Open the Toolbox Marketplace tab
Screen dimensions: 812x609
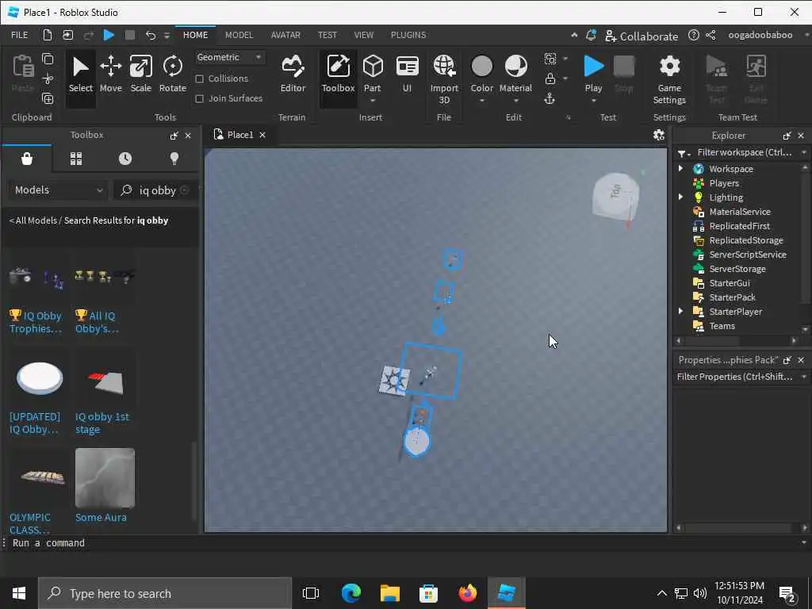pyautogui.click(x=27, y=159)
